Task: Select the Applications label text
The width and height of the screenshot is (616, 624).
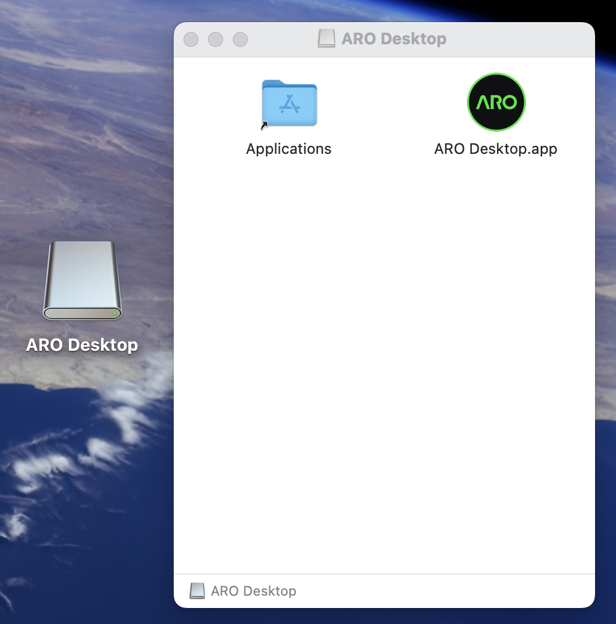Action: [x=289, y=148]
